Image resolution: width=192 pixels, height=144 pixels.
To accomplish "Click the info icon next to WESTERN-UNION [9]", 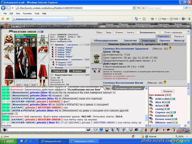I will 42,32.
